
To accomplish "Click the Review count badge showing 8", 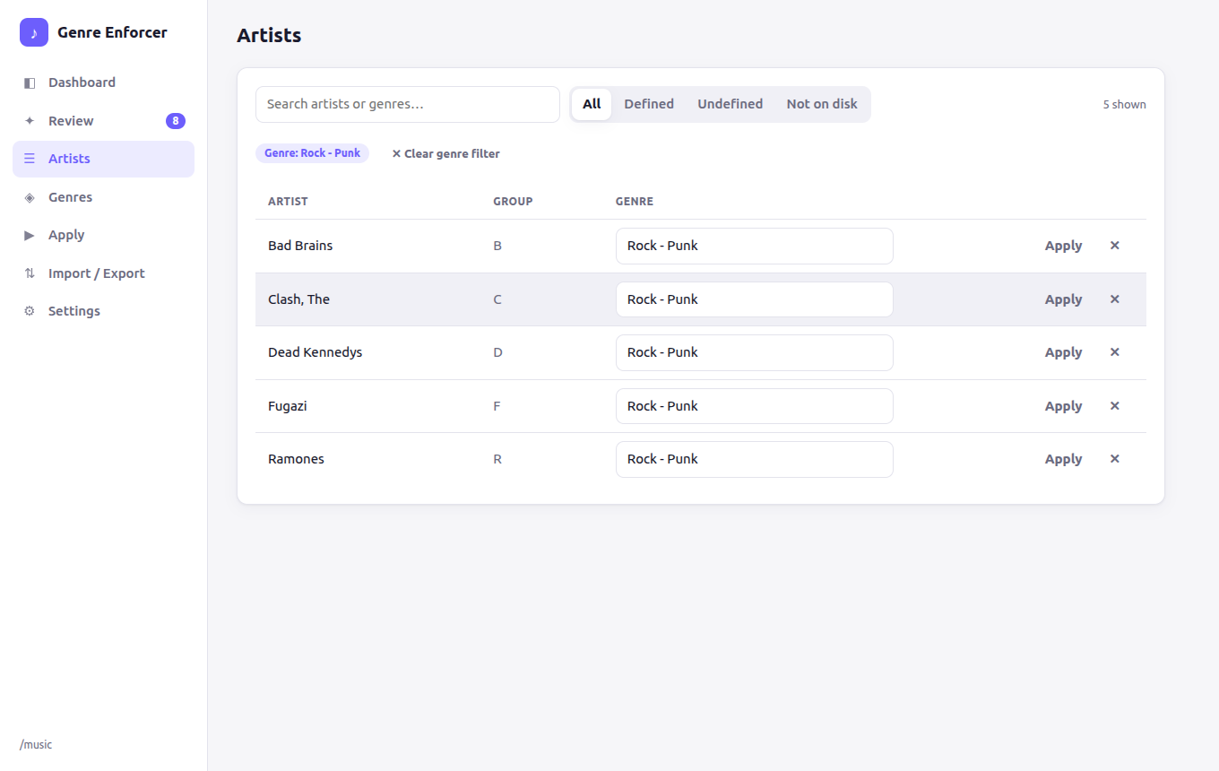I will [176, 121].
